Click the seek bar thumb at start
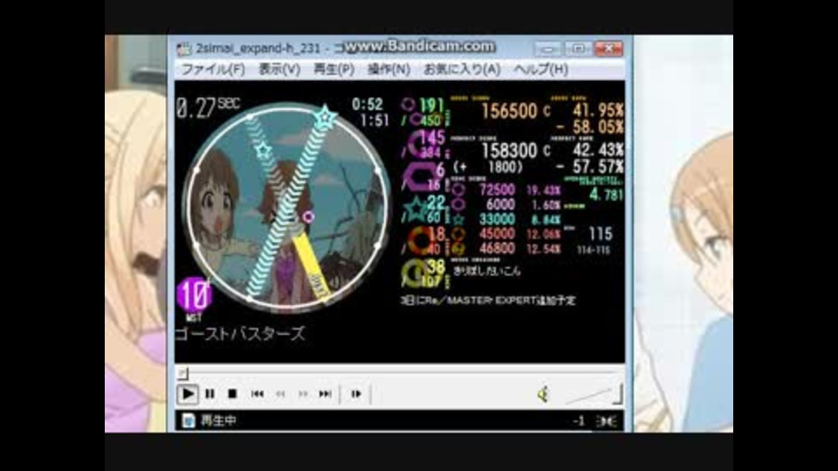Screen dimensions: 838x471 coord(182,372)
